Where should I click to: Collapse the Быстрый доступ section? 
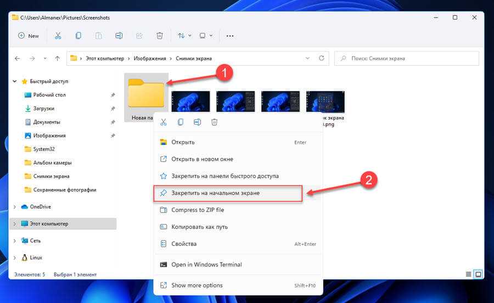point(14,81)
